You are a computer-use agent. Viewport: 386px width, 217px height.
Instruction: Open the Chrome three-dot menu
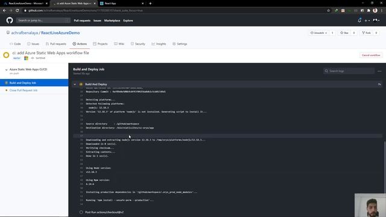(x=382, y=11)
